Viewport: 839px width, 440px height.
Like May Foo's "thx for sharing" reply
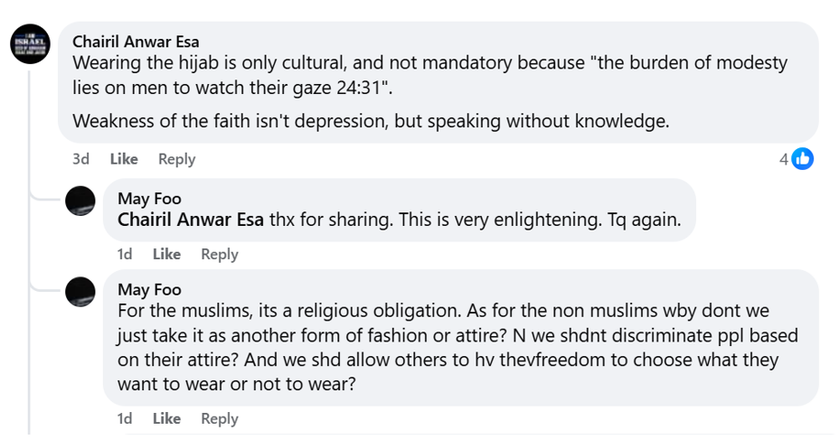(x=166, y=254)
